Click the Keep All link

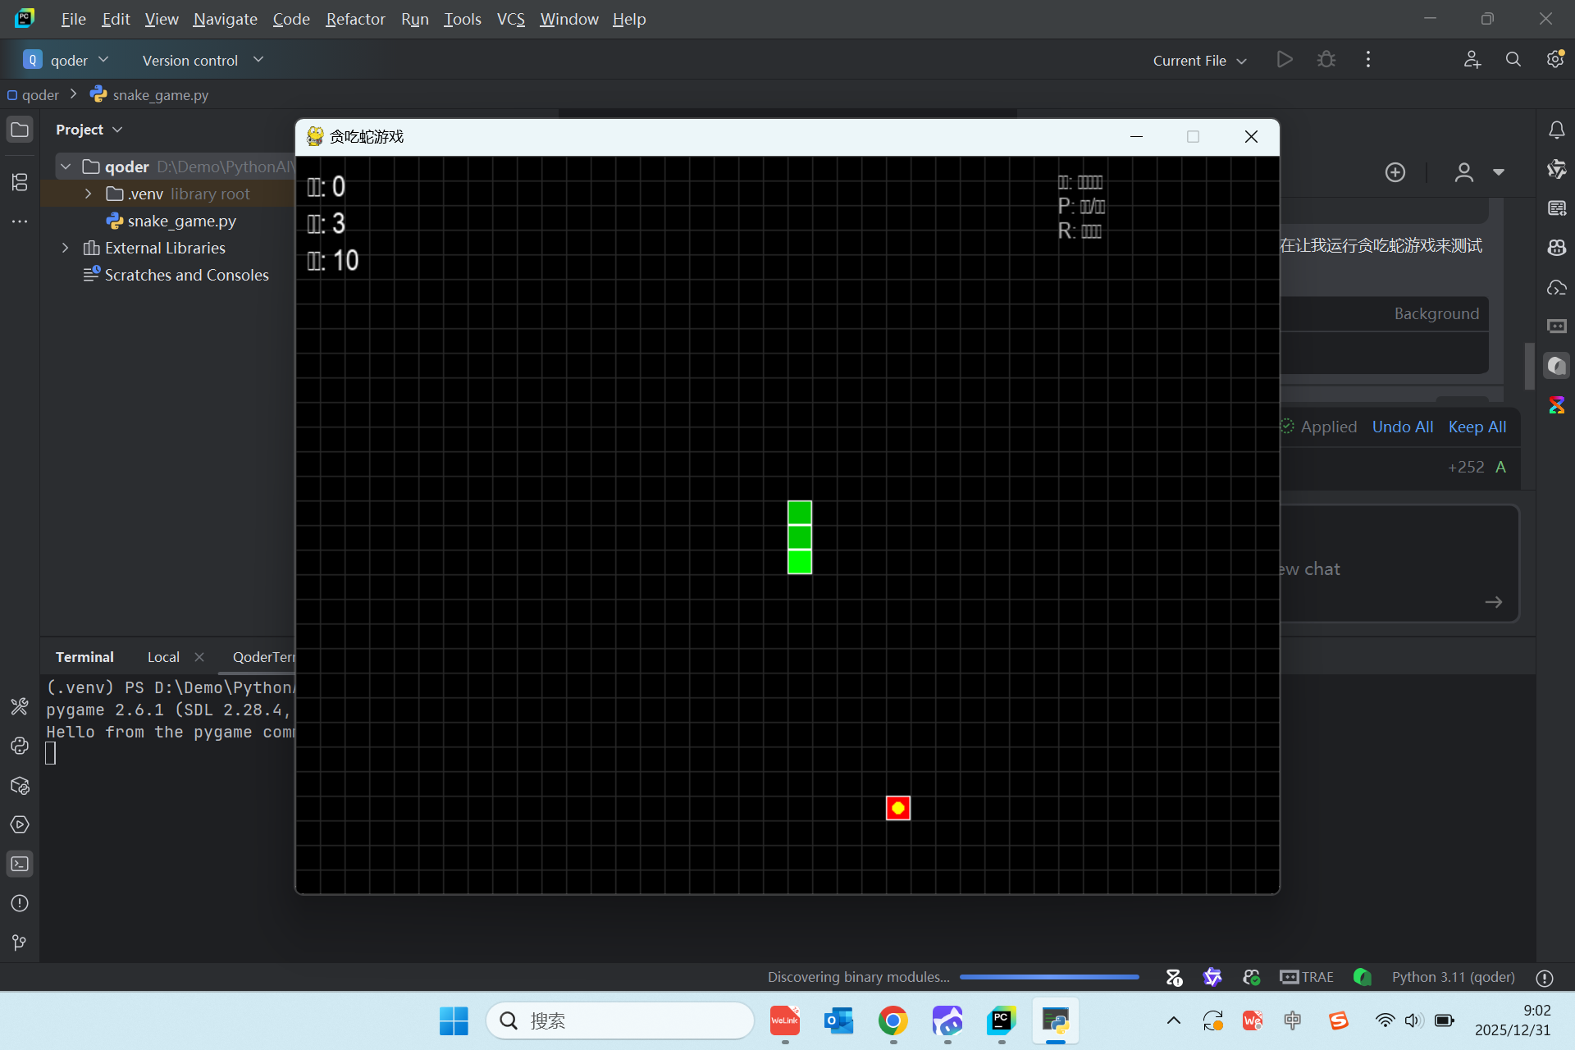(1477, 427)
